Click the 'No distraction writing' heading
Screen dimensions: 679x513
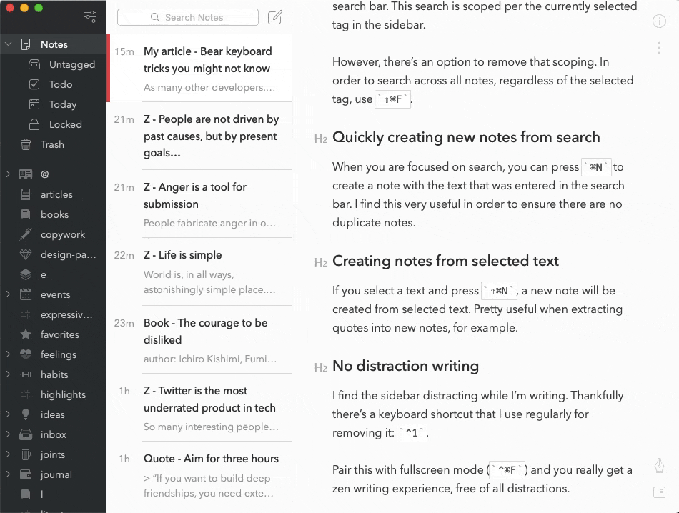tap(405, 366)
